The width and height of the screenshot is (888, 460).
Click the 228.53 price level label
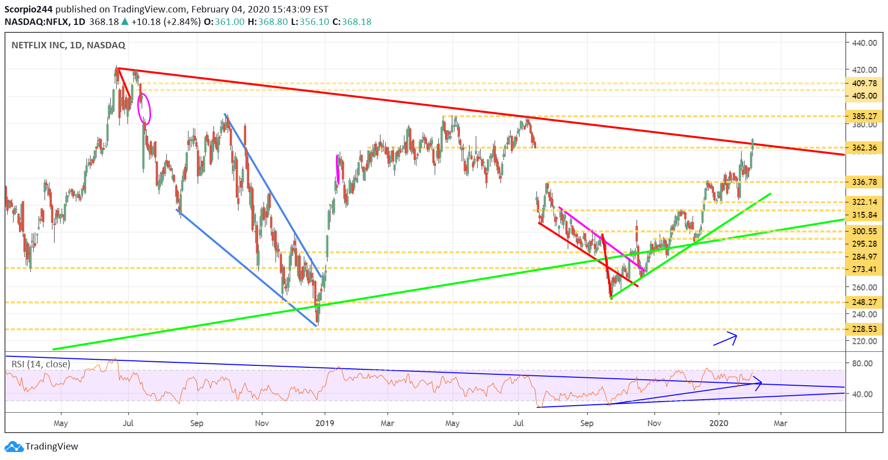[865, 329]
